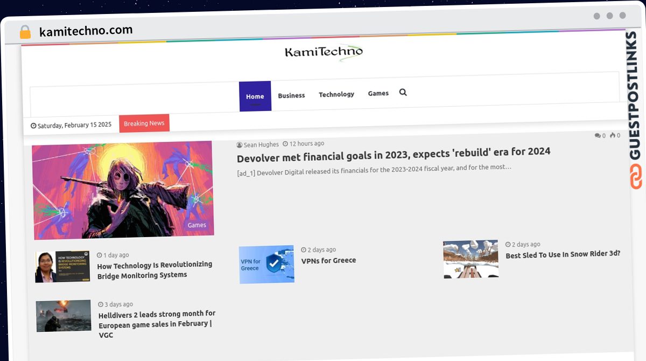Screen dimensions: 646x361
Task: Click the Games tag on featured image
Action: (196, 225)
